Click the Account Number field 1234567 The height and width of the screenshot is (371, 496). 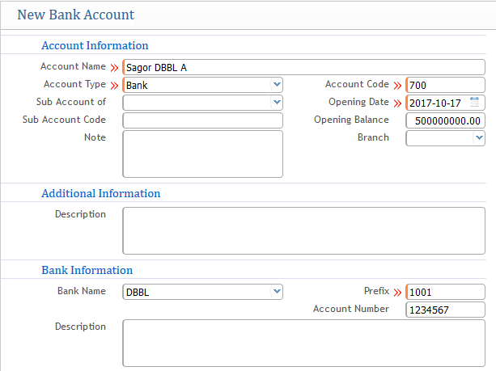tap(445, 310)
